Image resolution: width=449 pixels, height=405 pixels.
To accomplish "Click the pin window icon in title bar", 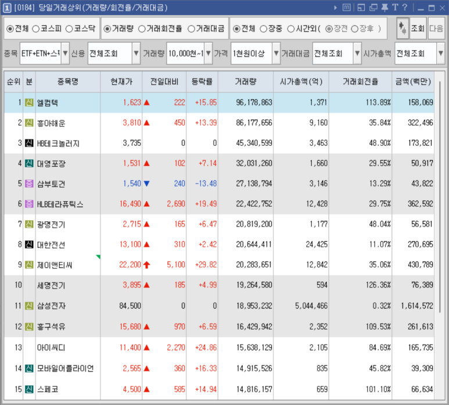I will (x=385, y=8).
